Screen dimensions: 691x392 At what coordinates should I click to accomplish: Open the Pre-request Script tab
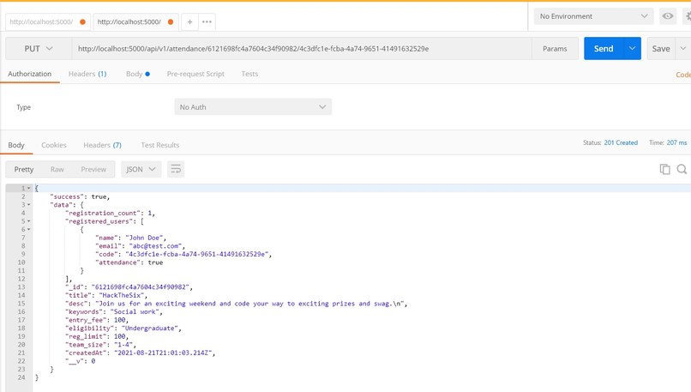195,74
